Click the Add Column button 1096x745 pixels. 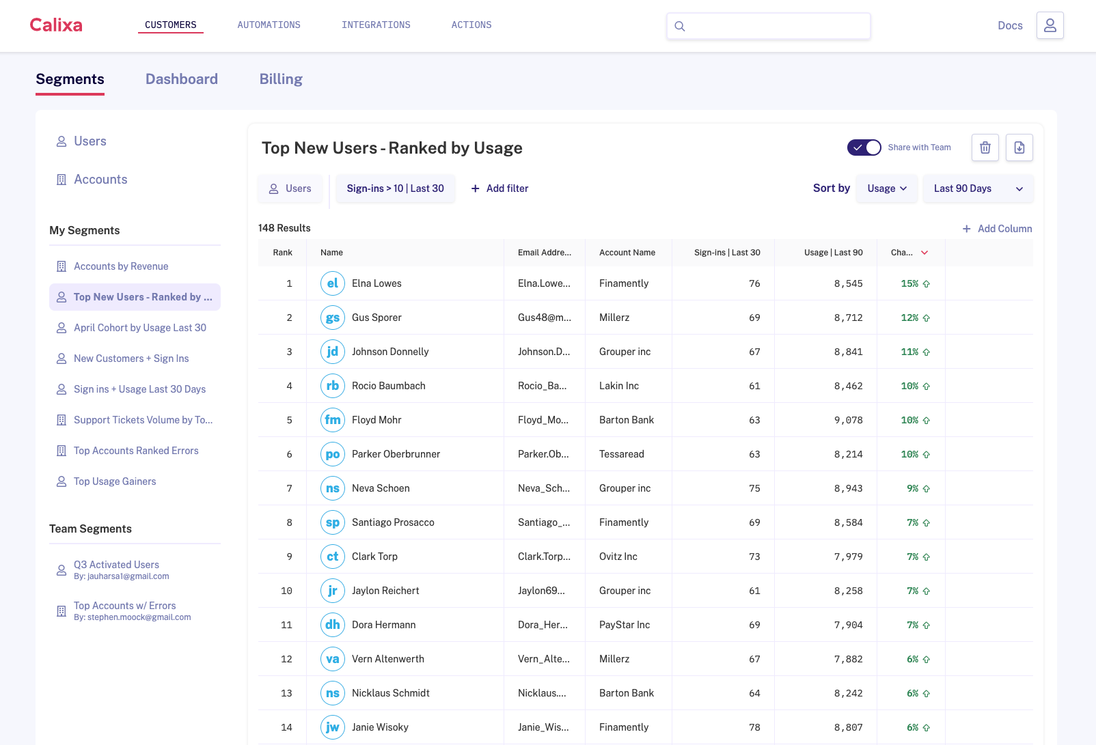[x=997, y=229]
